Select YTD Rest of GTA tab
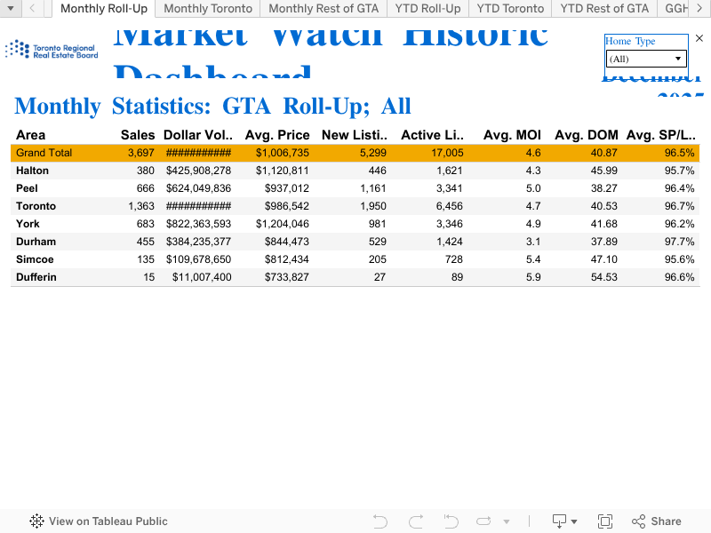The height and width of the screenshot is (533, 711). pos(604,9)
